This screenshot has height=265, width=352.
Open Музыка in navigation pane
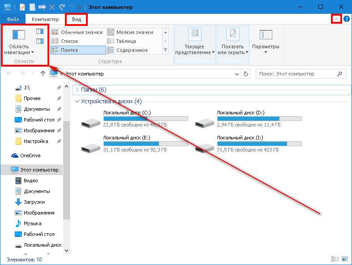(x=33, y=224)
